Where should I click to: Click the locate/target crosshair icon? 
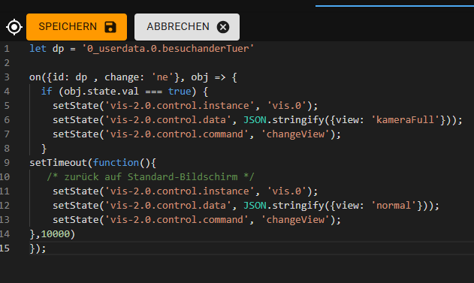click(x=14, y=27)
